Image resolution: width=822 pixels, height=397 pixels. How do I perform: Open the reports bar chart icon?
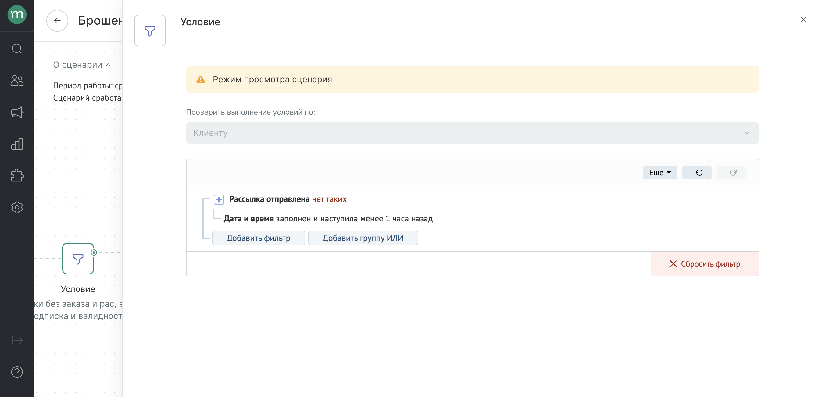tap(17, 144)
